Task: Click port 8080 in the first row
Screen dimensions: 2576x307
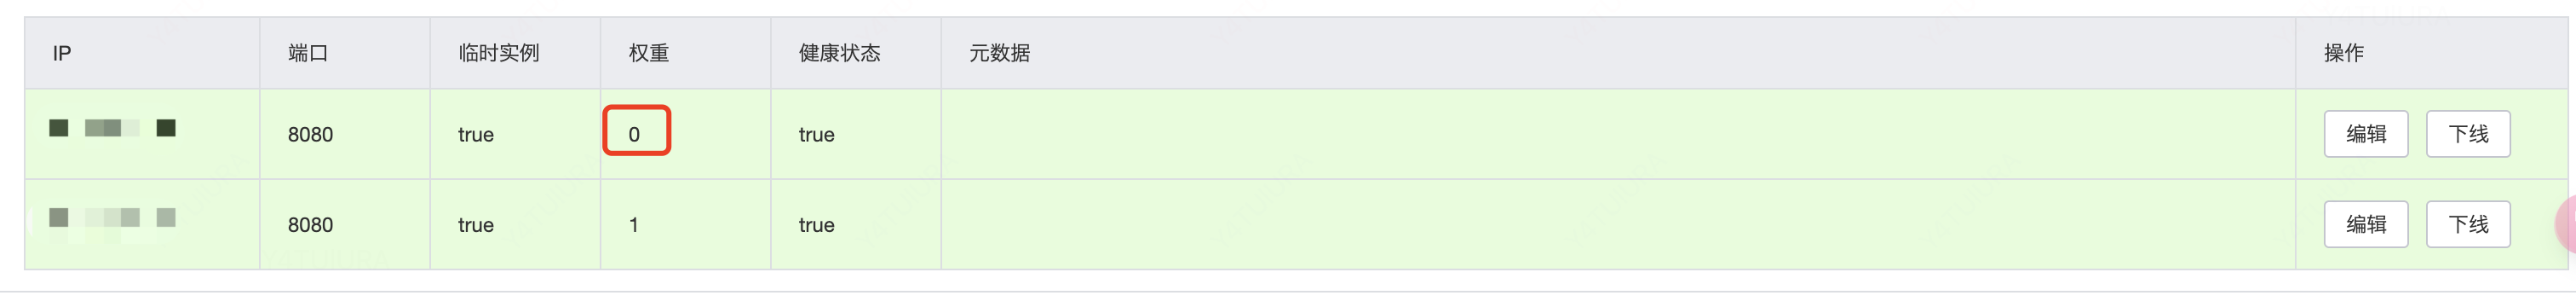Action: [x=310, y=134]
